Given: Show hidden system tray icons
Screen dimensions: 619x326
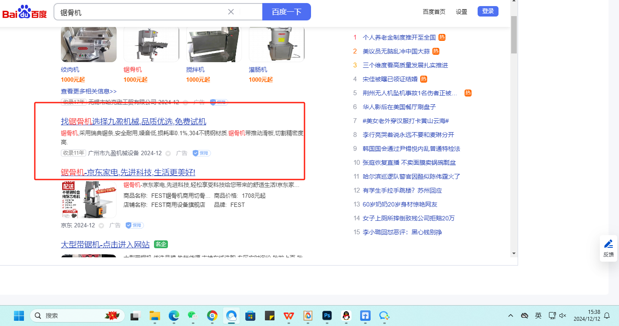Looking at the screenshot, I should pyautogui.click(x=511, y=316).
